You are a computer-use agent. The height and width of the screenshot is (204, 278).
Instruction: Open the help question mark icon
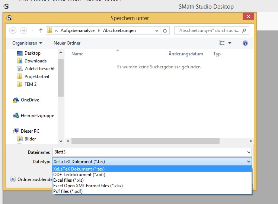[245, 43]
